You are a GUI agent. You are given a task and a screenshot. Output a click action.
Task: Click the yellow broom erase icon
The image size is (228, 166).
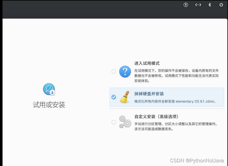tap(125, 97)
